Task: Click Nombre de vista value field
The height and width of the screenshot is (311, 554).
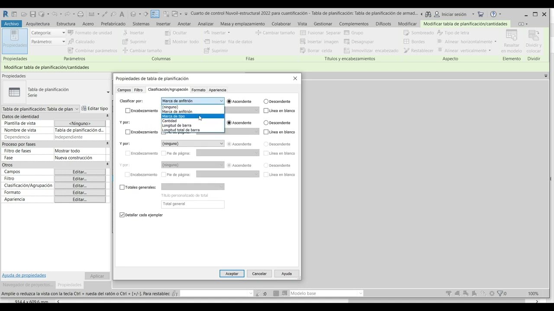Action: click(80, 130)
